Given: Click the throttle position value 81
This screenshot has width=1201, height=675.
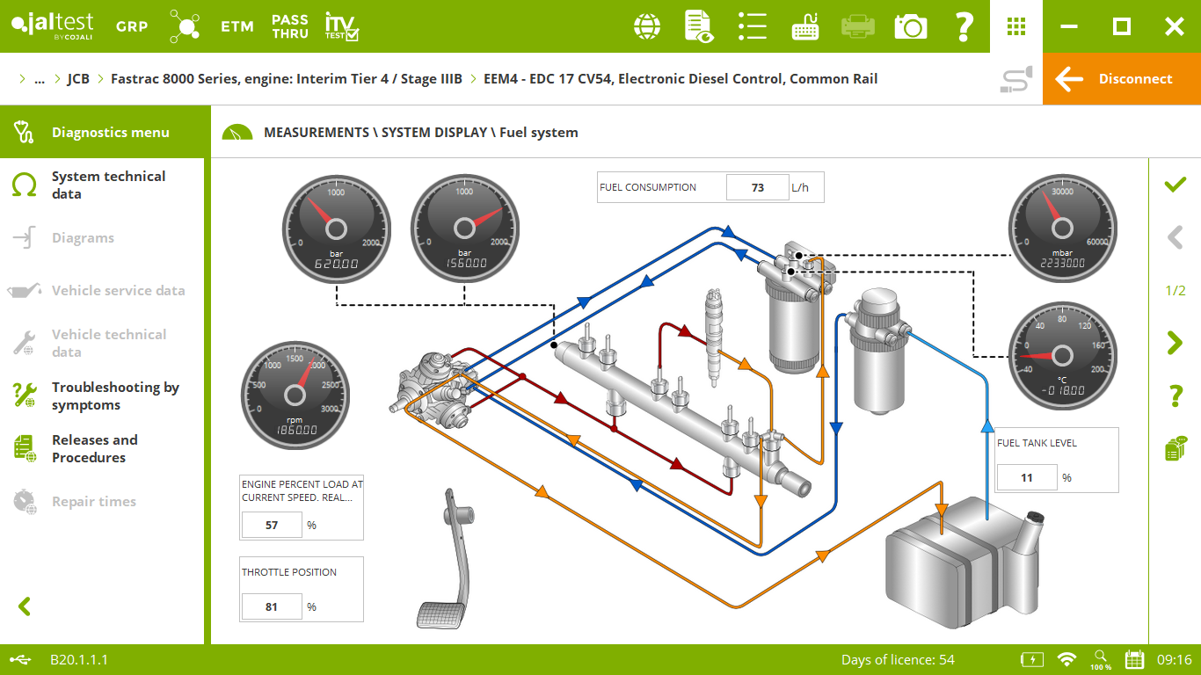Looking at the screenshot, I should coord(272,607).
